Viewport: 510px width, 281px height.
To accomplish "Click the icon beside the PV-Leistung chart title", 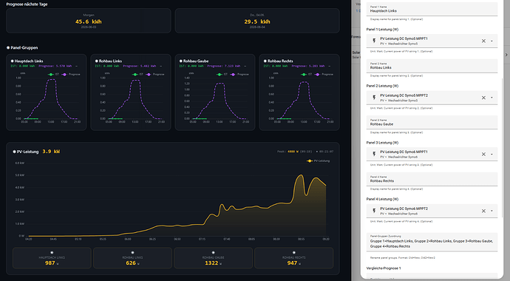I will pos(14,152).
